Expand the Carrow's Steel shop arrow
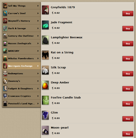 (x=38, y=13)
